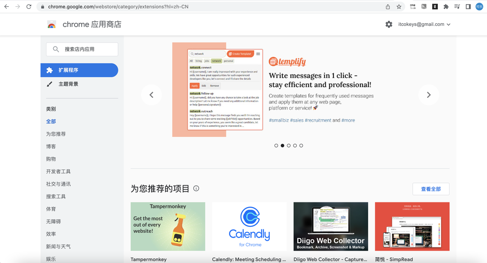Choose the 搜索工具 category
This screenshot has height=263, width=487.
56,196
